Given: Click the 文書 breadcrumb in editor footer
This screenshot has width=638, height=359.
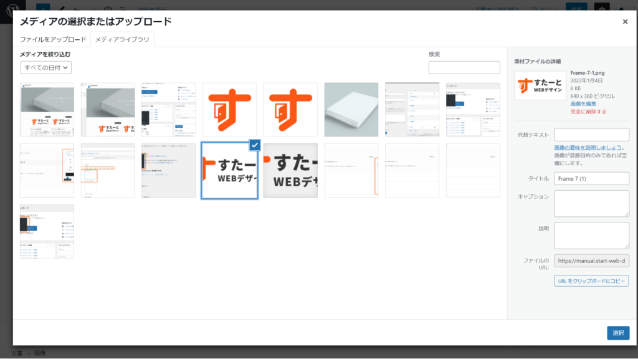Looking at the screenshot, I should 17,353.
